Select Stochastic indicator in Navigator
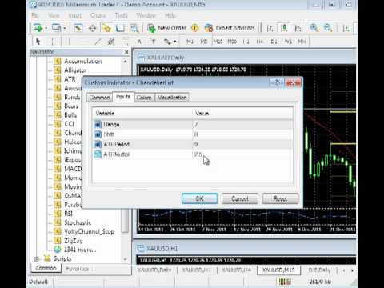 pos(78,222)
